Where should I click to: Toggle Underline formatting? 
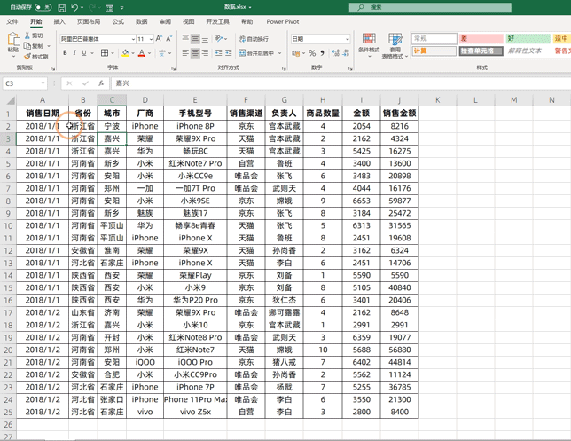pos(84,53)
